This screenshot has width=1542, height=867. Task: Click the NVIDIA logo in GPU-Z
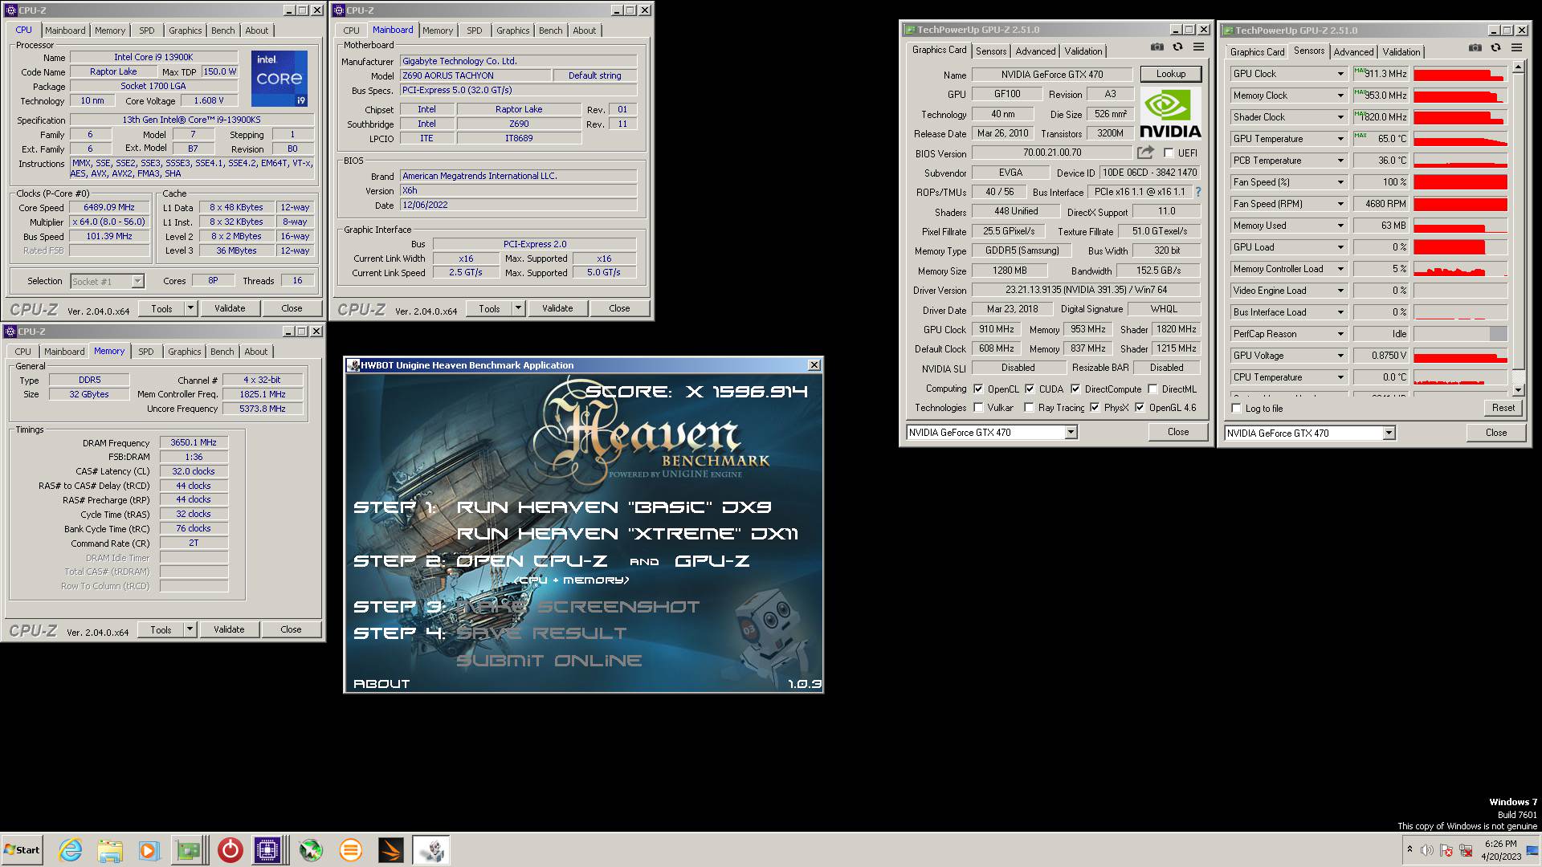[1170, 114]
